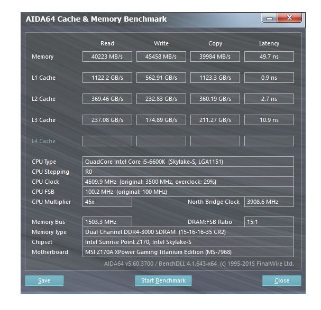Screen dimensions: 321x310
Task: Click the Memory Type label
Action: [49, 232]
